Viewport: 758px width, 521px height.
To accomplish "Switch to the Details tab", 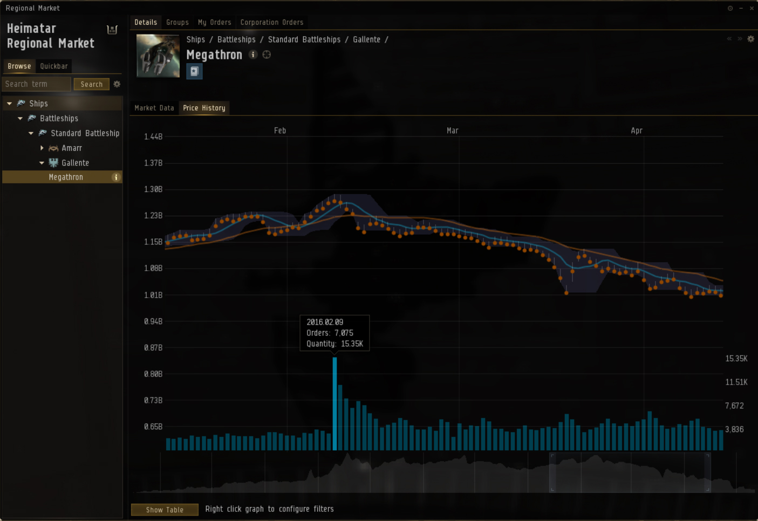I will (146, 22).
